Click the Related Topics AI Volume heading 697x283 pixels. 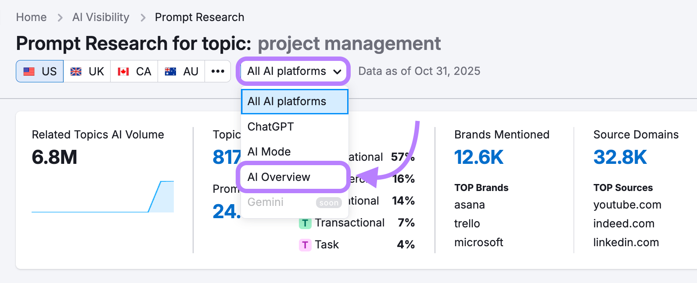[x=98, y=135]
